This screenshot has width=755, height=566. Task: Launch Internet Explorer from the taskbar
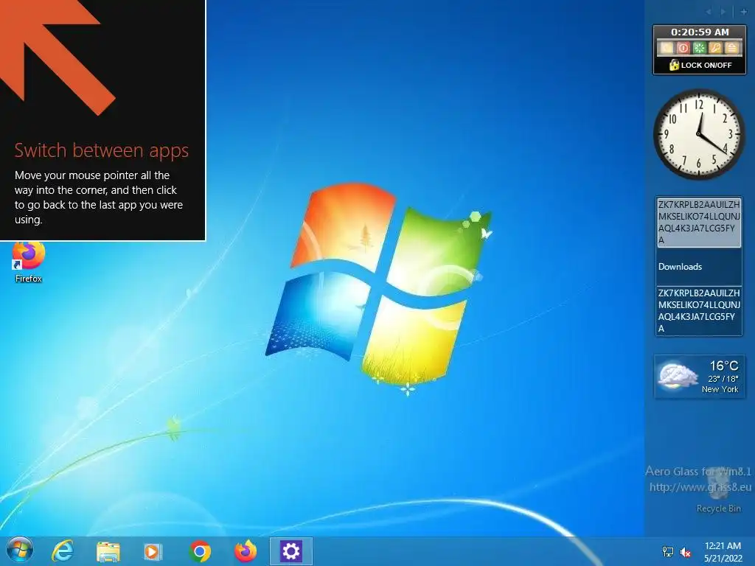click(63, 551)
